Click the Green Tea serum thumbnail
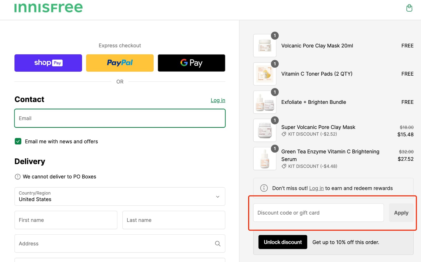Image resolution: width=421 pixels, height=262 pixels. pyautogui.click(x=264, y=158)
